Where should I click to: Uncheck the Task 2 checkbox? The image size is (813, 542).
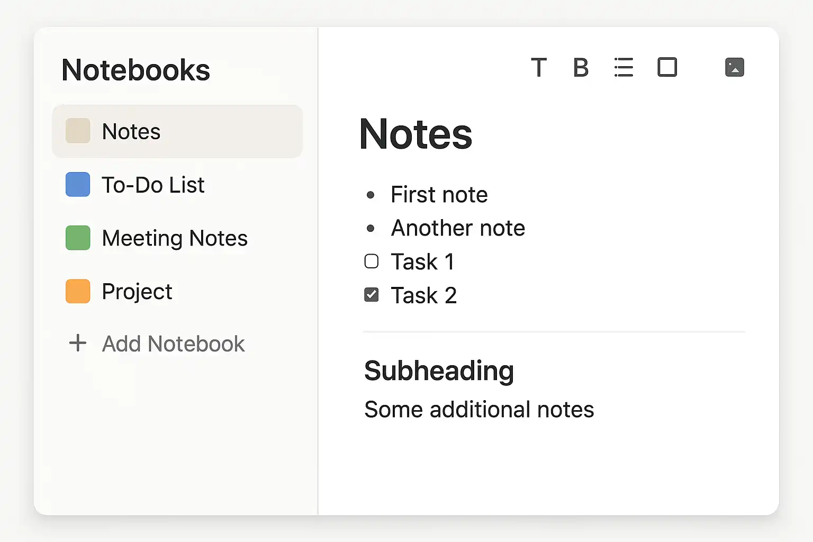tap(372, 295)
